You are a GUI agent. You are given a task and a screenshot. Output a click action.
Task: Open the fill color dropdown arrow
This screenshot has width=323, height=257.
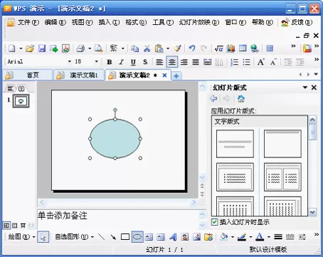point(233,237)
